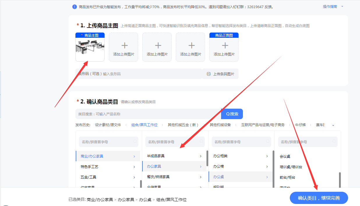Click search icon in third column filter
Screen dimensions: 360x206
coord(268,141)
